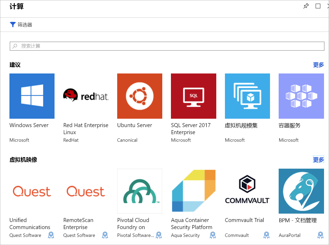329x245 pixels.
Task: Click the search magnifier icon
Action: 15,46
